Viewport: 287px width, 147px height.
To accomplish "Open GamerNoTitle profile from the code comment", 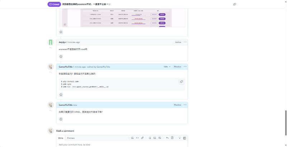I will 66,67.
